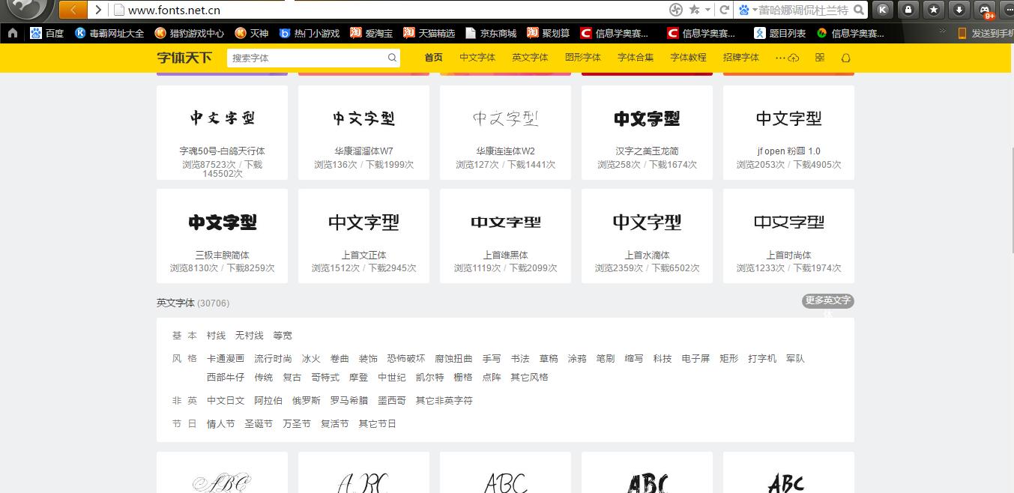1014x493 pixels.
Task: Click the 三极丰腴简体 font preview thumbnail
Action: (x=222, y=222)
